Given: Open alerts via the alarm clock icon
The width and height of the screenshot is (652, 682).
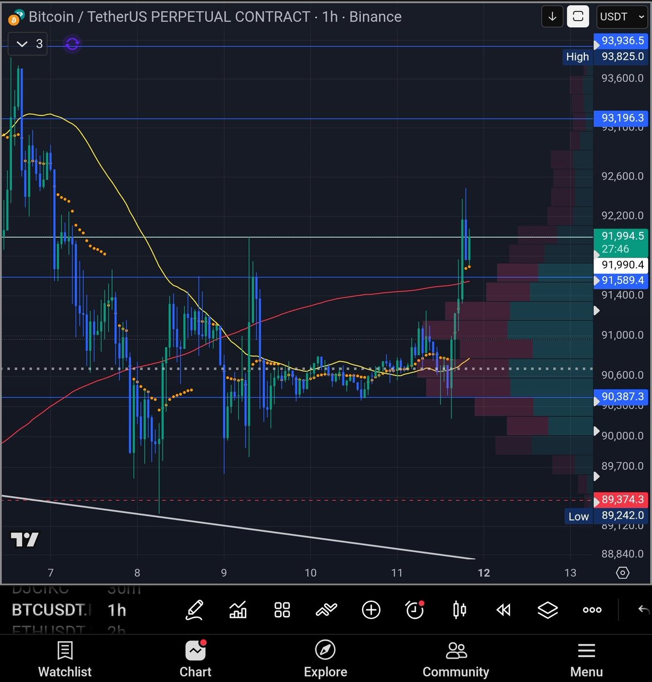Looking at the screenshot, I should click(x=414, y=609).
